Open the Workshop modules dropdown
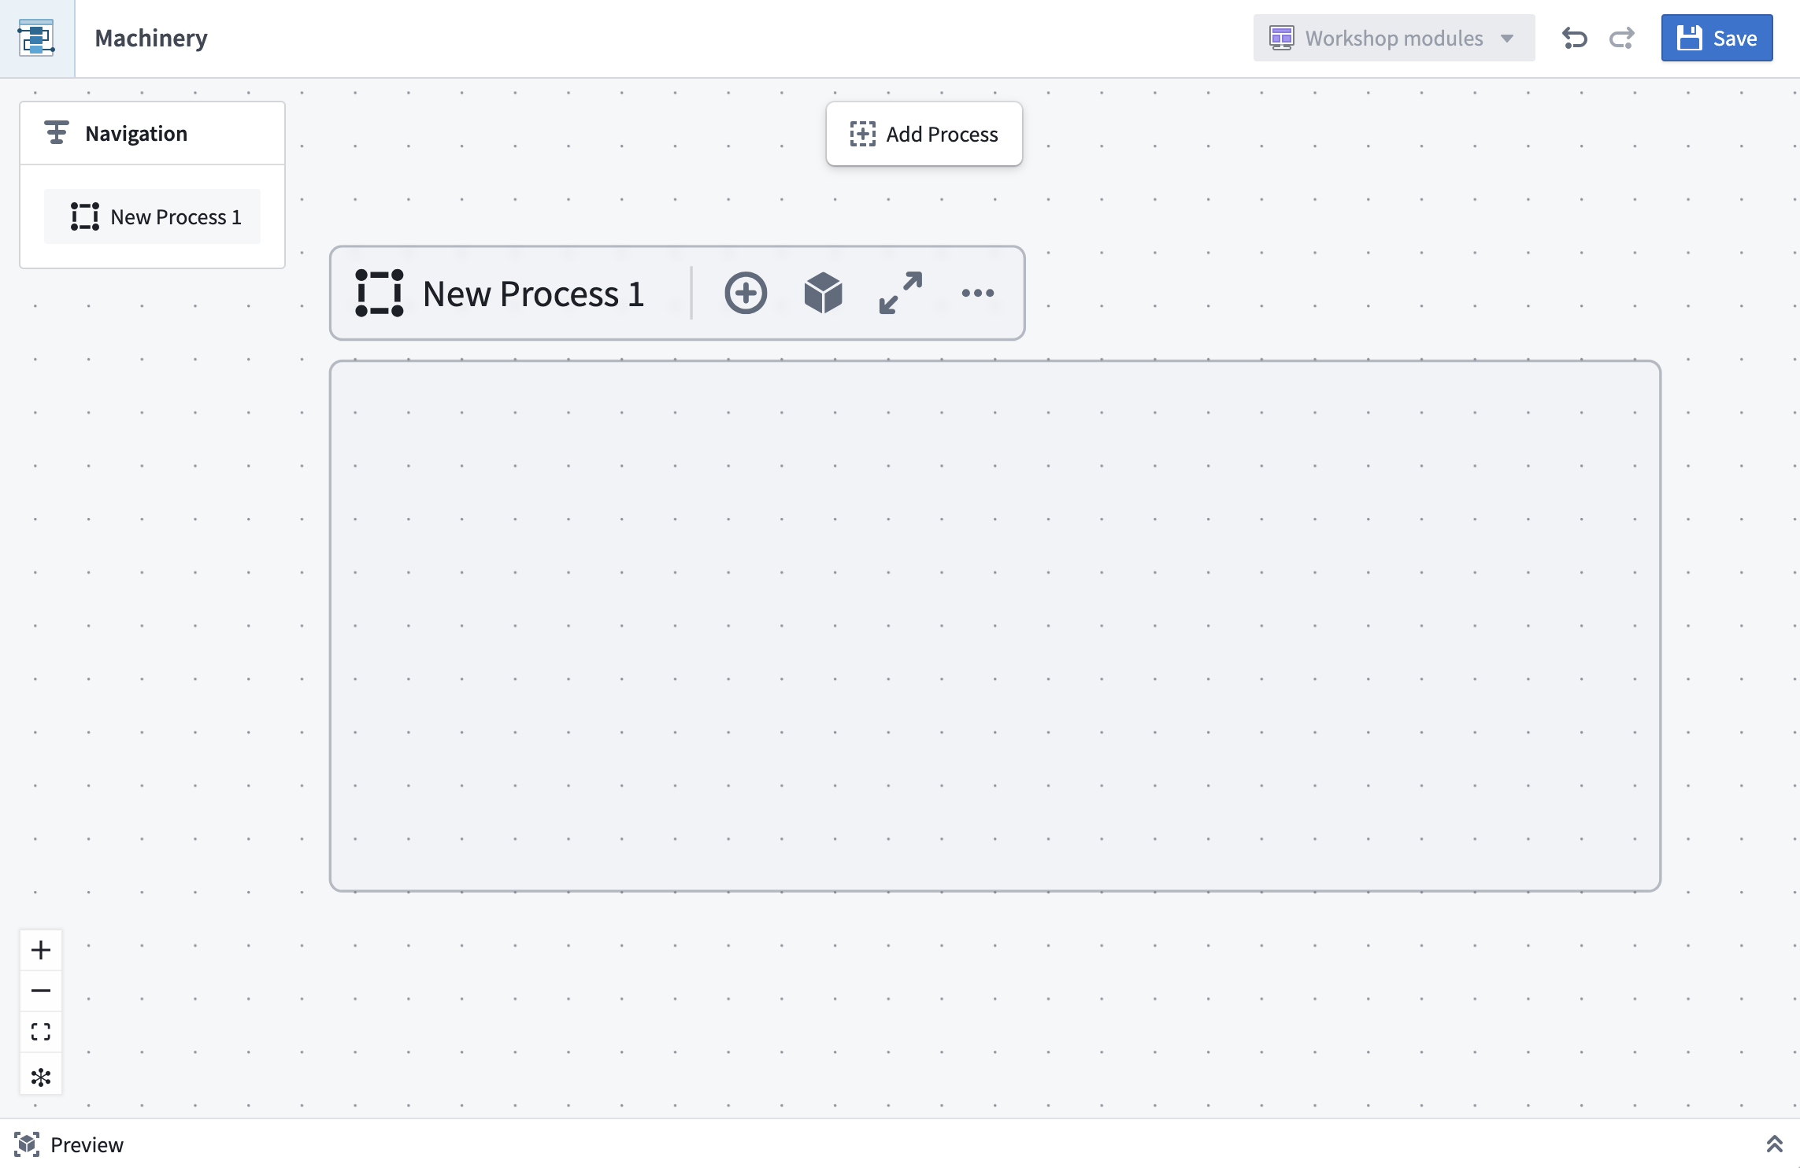 click(1394, 38)
